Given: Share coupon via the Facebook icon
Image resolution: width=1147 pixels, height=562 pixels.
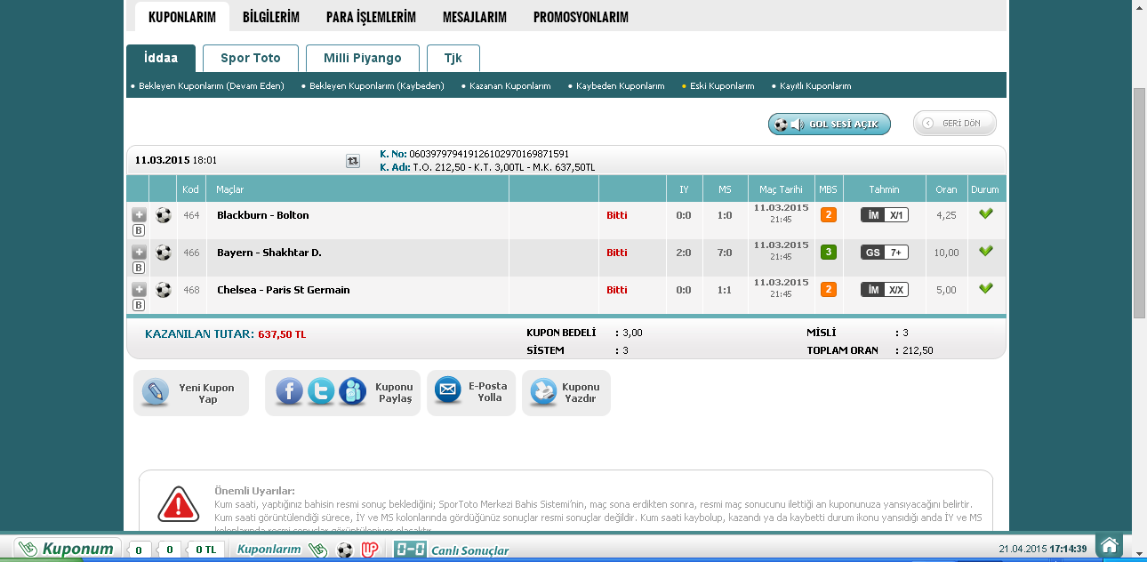Looking at the screenshot, I should point(289,391).
